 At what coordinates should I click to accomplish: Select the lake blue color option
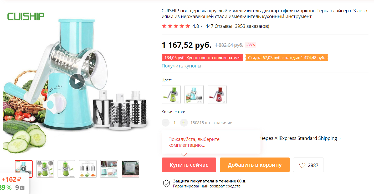coord(194,95)
